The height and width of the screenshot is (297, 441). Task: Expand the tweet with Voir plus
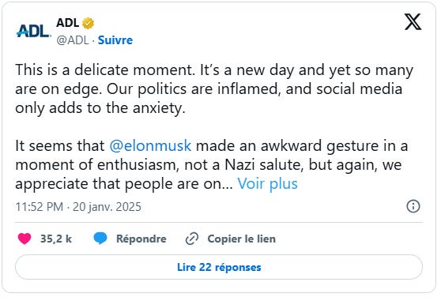[267, 184]
